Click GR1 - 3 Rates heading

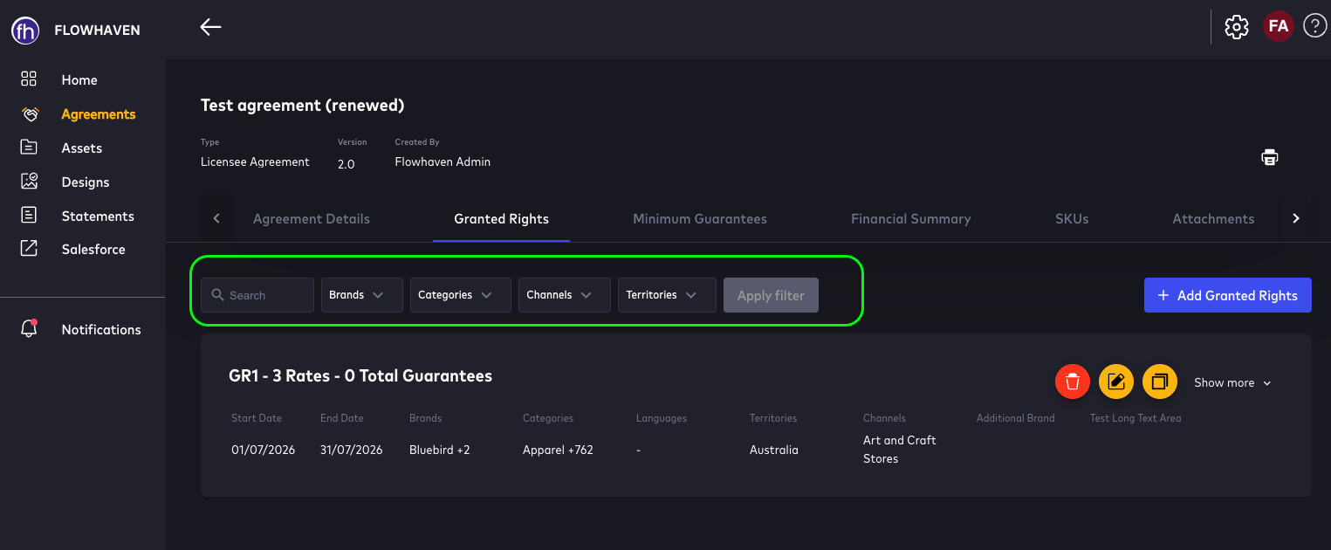click(x=360, y=376)
